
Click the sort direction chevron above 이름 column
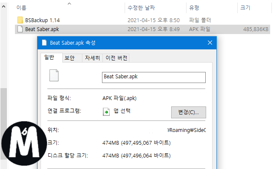[x=70, y=3]
